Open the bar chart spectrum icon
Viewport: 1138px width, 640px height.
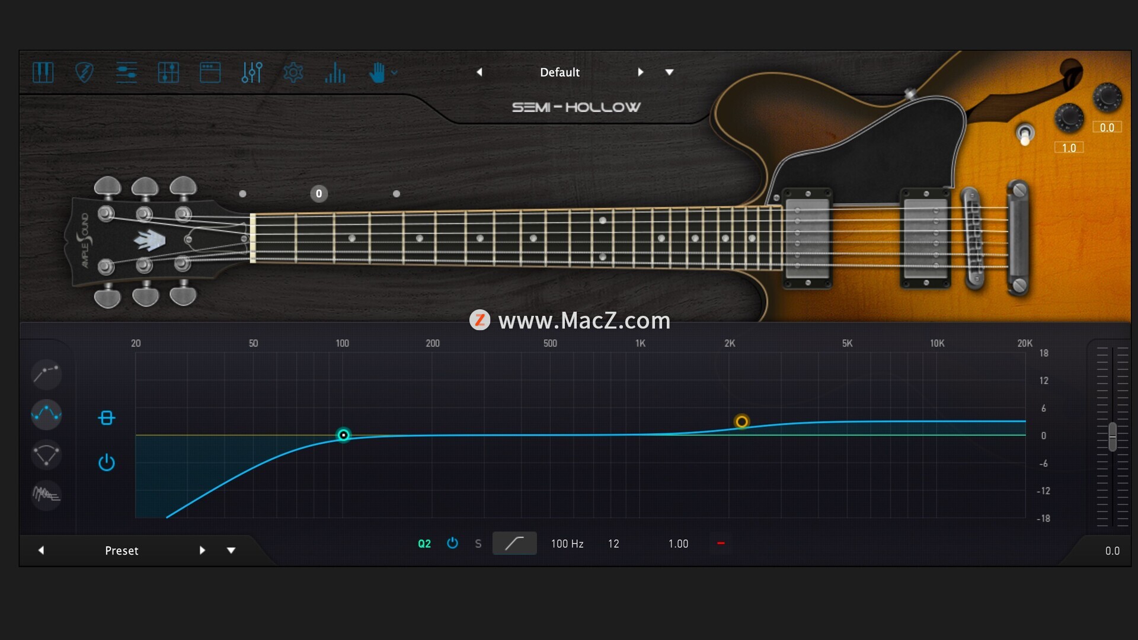[x=335, y=72]
